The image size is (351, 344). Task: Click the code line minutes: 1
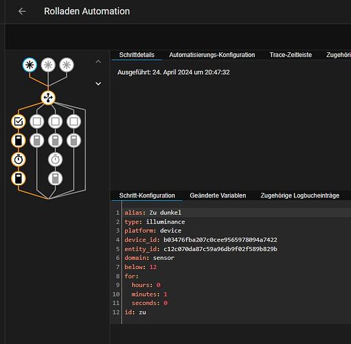[x=149, y=294]
